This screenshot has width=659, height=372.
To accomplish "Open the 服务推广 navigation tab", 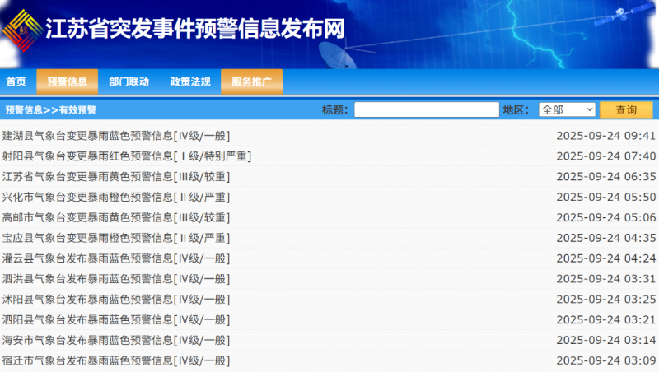I will 251,81.
